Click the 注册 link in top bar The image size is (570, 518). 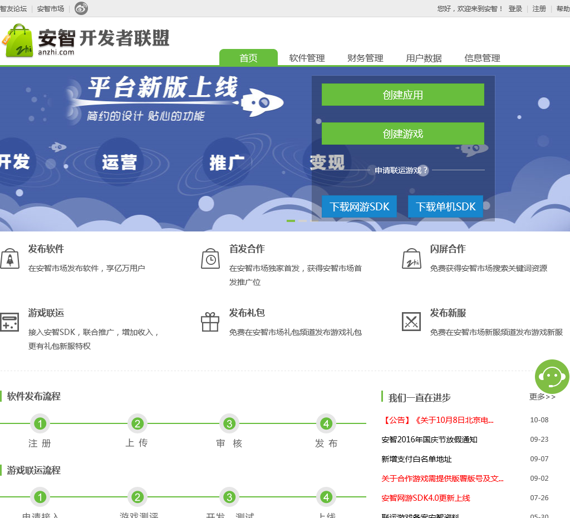tap(539, 9)
